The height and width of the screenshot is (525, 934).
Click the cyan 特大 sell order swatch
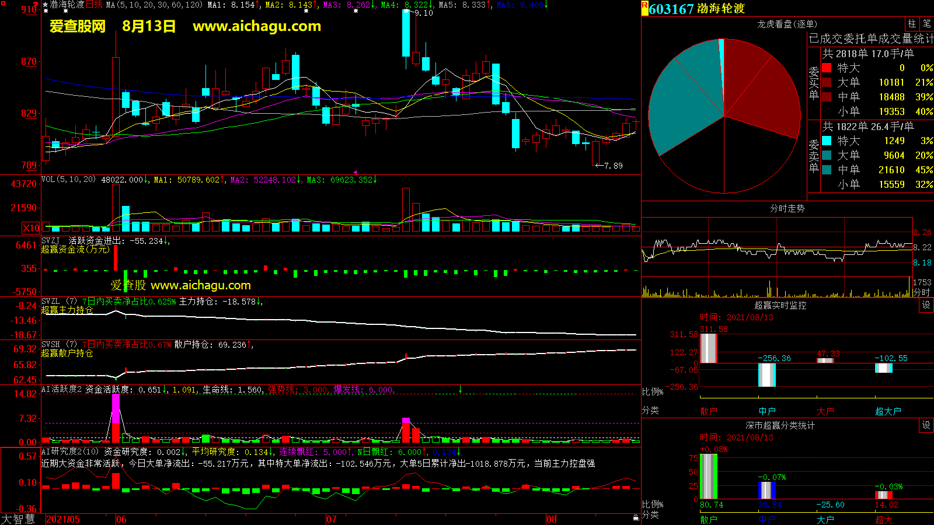pos(827,141)
